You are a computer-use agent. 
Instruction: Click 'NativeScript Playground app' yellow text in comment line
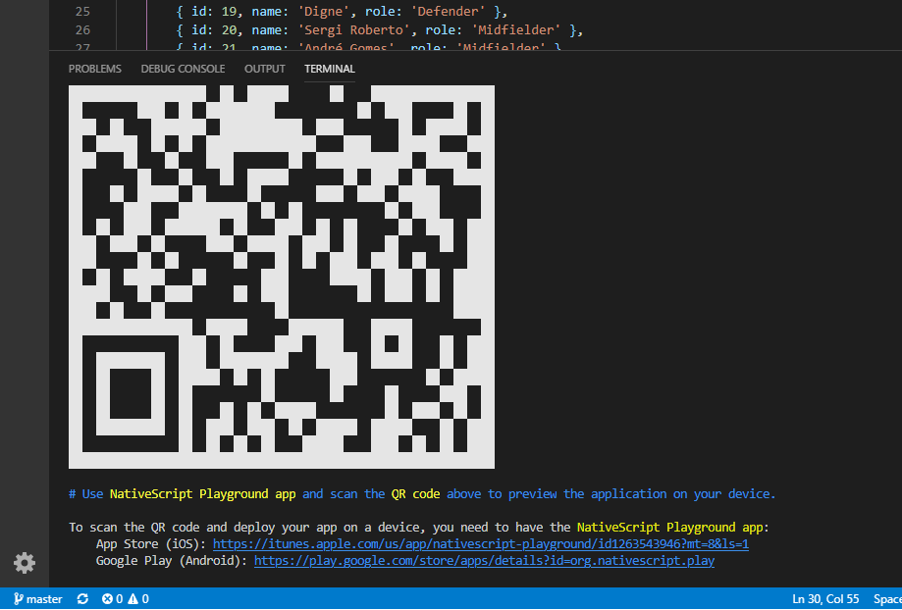pos(203,494)
